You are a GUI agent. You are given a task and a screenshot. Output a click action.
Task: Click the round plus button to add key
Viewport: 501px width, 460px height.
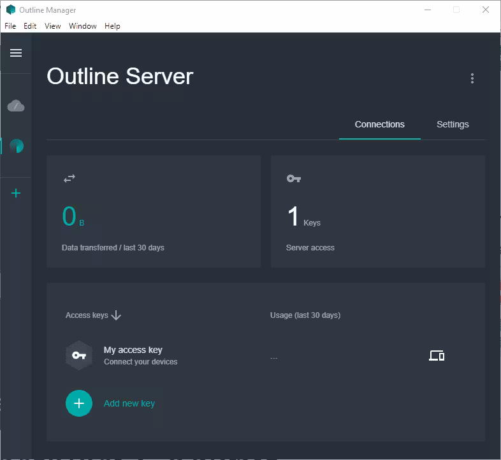click(79, 403)
